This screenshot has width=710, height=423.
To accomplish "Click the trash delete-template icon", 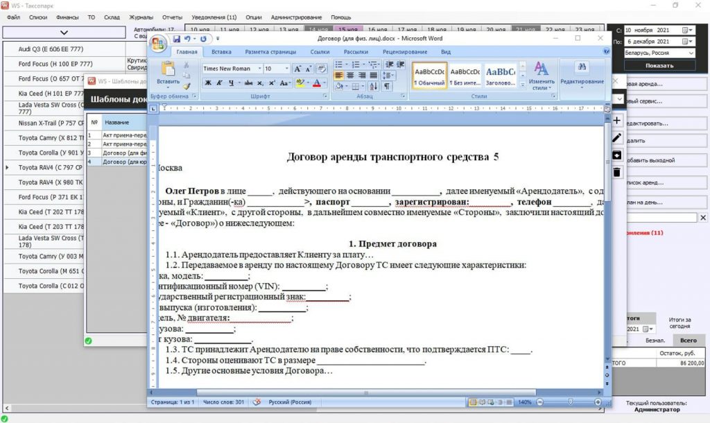I will (616, 172).
